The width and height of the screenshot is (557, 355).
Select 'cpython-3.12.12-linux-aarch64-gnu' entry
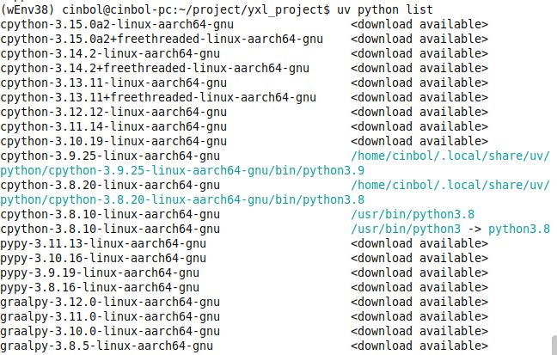[x=113, y=112]
